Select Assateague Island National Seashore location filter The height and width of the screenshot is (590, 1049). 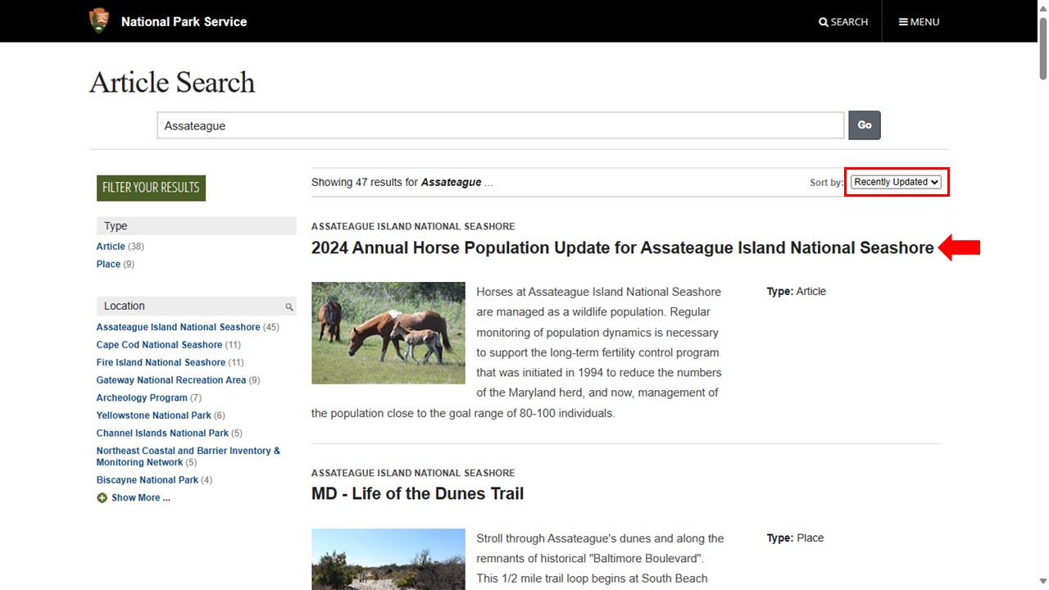pos(178,327)
